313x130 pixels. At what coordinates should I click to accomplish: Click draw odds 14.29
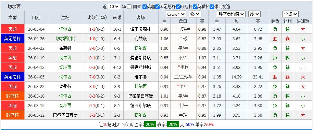coord(236,77)
